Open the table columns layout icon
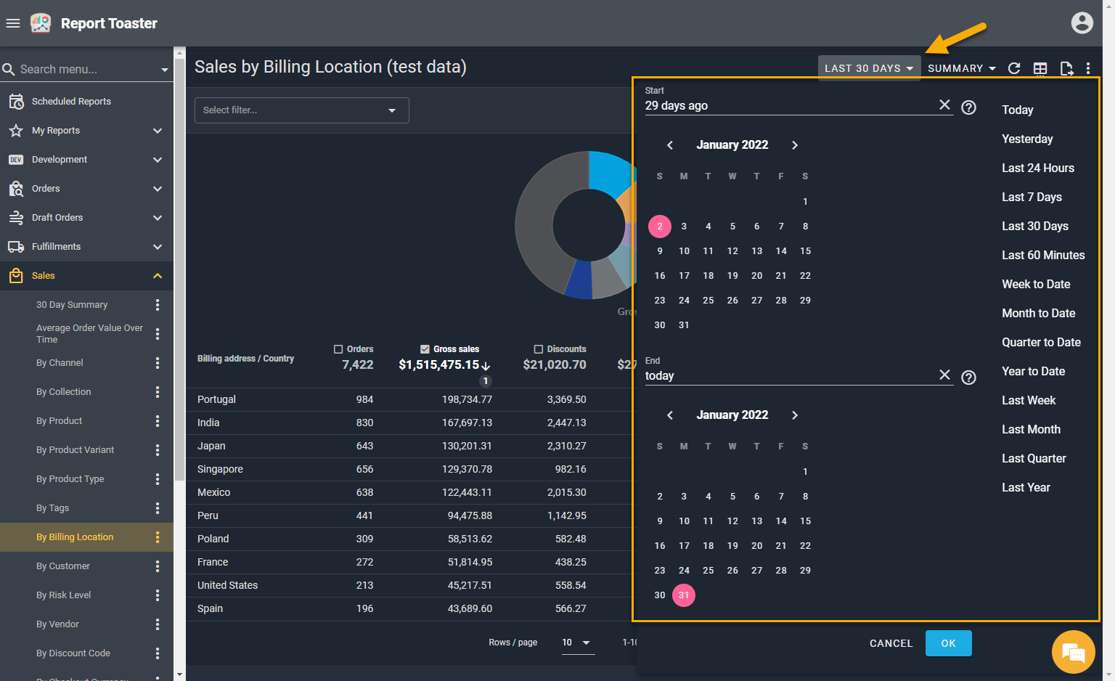 pos(1040,68)
